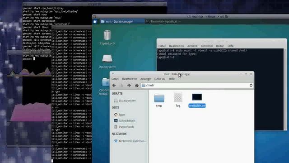Click the 'genode> start cpu_load_display' line

click(x=43, y=8)
